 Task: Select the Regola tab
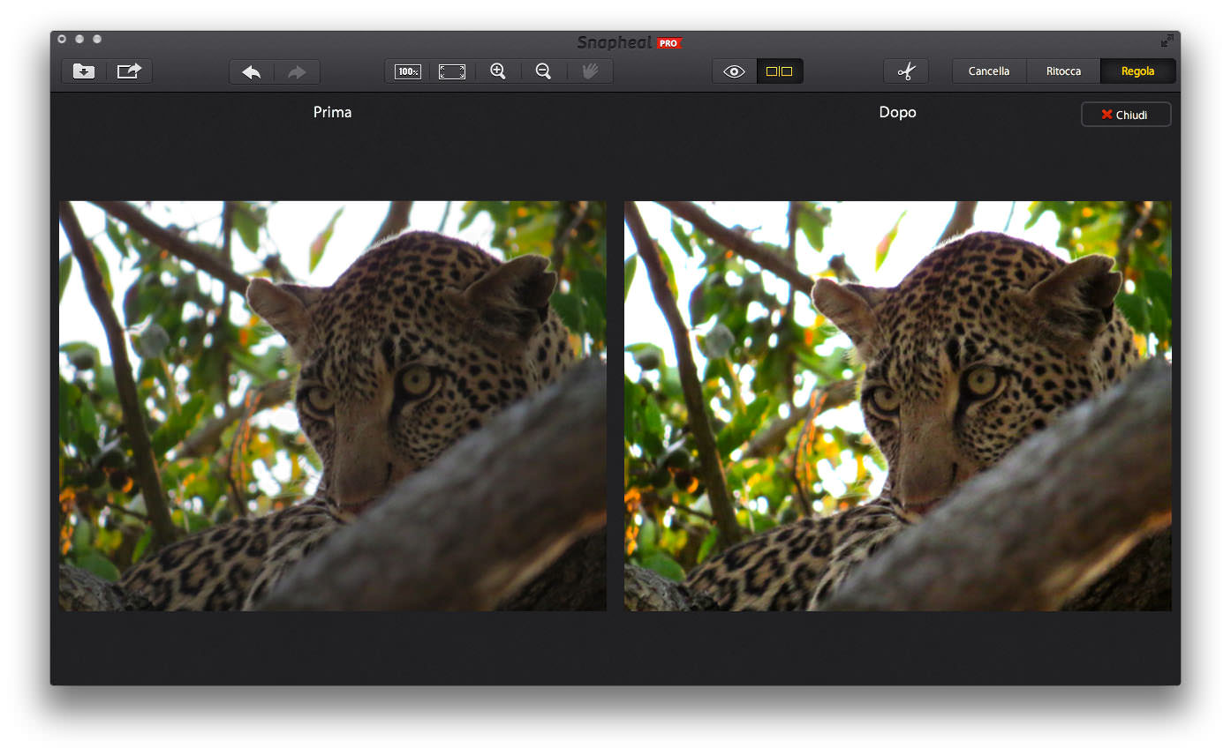point(1137,71)
